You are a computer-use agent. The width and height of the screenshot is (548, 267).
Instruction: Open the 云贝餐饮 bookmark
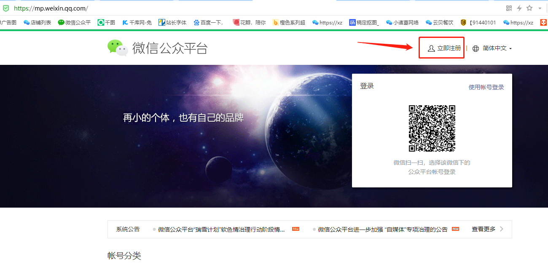(x=439, y=22)
